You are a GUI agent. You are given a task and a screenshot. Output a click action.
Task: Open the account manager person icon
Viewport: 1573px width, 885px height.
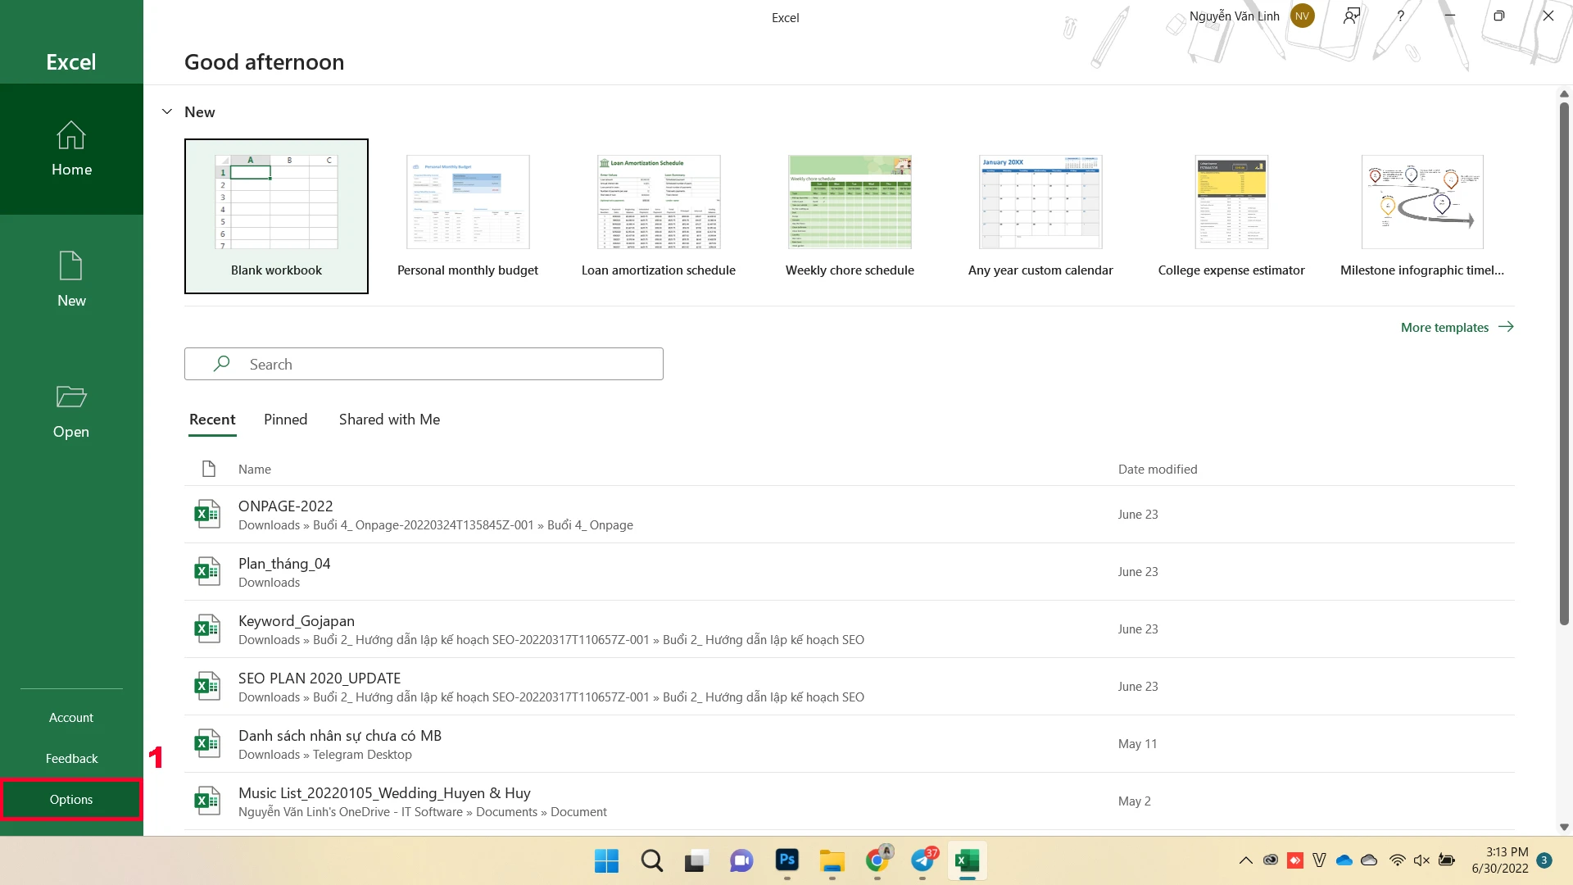pos(1352,16)
